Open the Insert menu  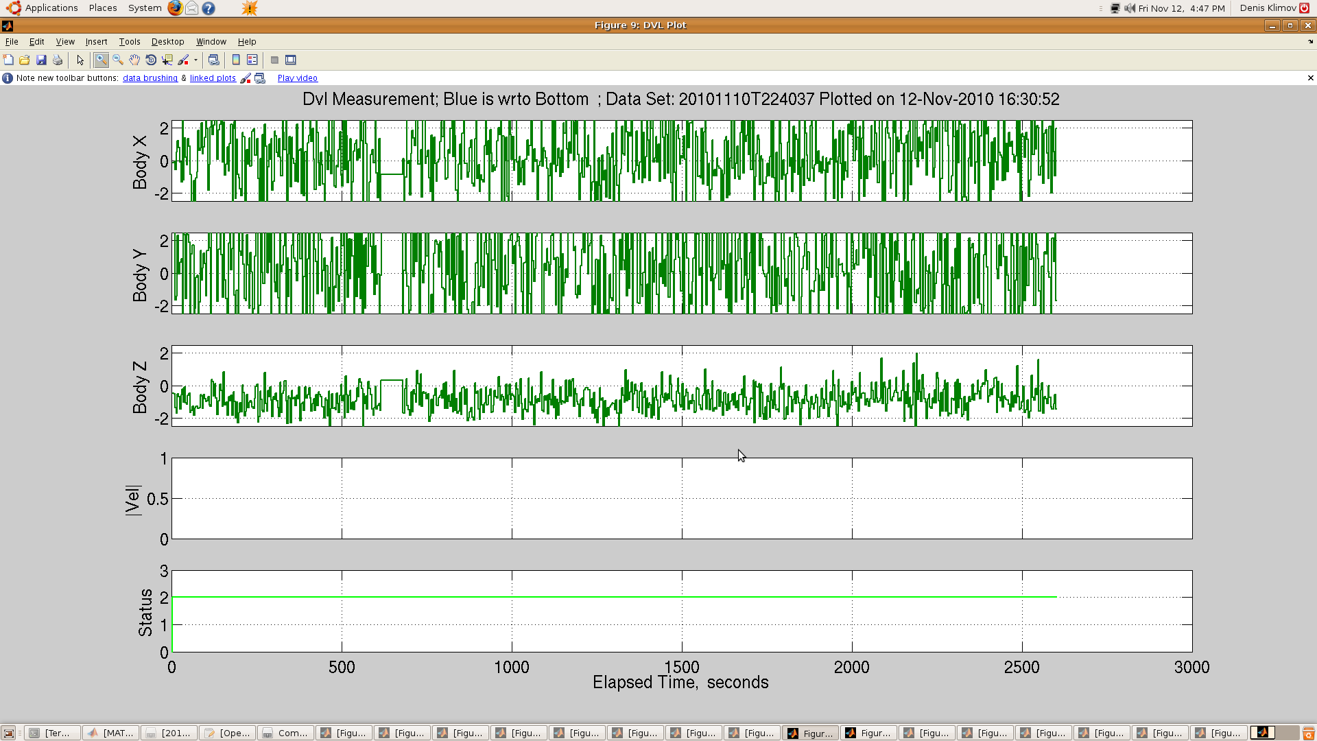pos(96,42)
